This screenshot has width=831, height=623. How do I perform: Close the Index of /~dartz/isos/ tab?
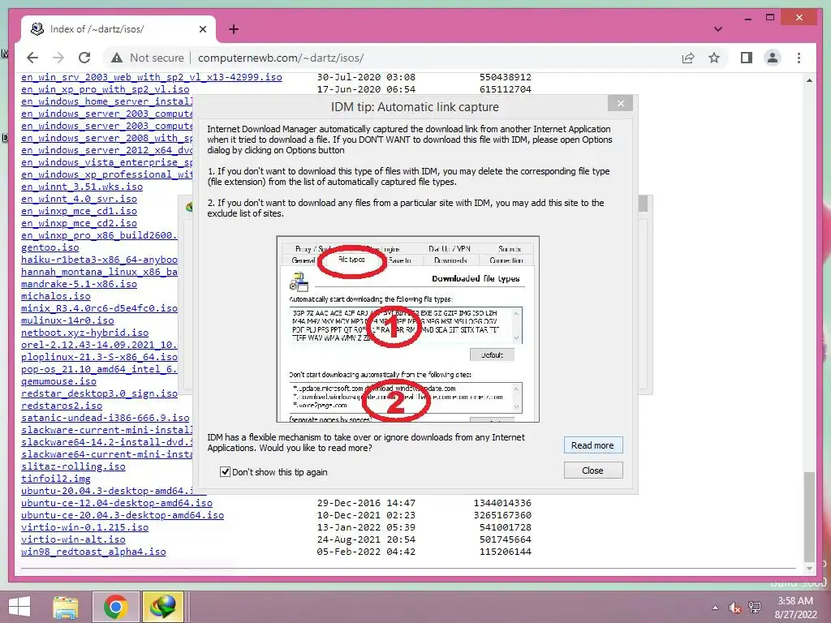[x=202, y=29]
